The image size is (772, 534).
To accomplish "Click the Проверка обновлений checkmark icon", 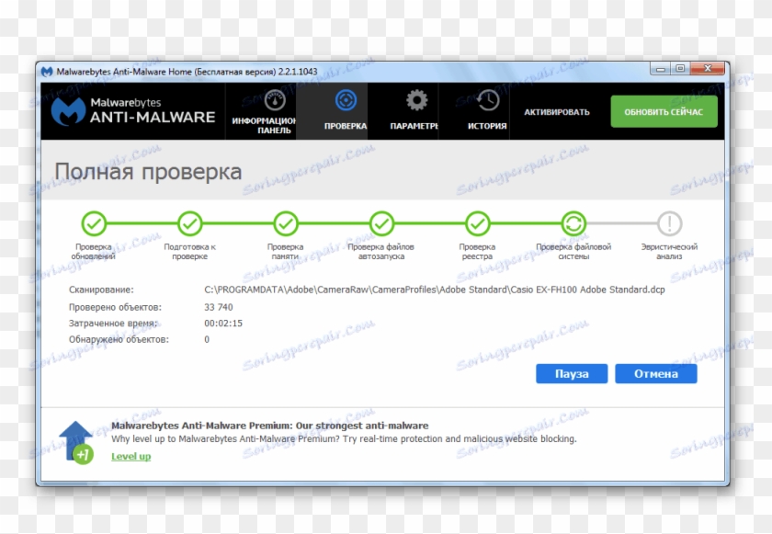I will pos(96,223).
